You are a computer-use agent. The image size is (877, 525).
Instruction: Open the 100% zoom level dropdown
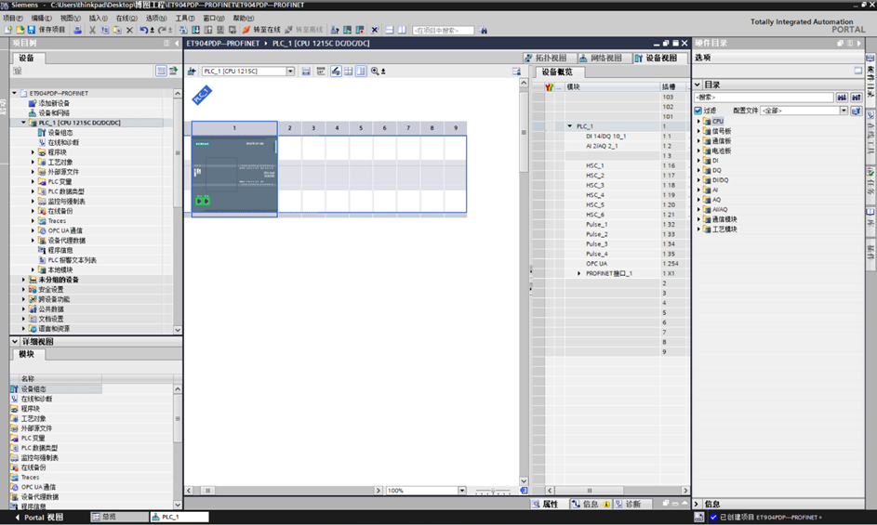click(x=462, y=491)
